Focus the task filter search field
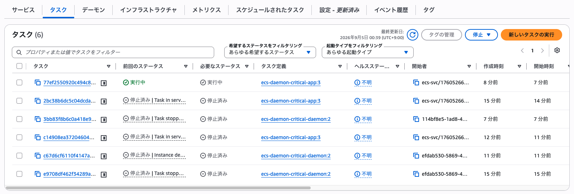Image resolution: width=574 pixels, height=194 pixels. tap(113, 52)
